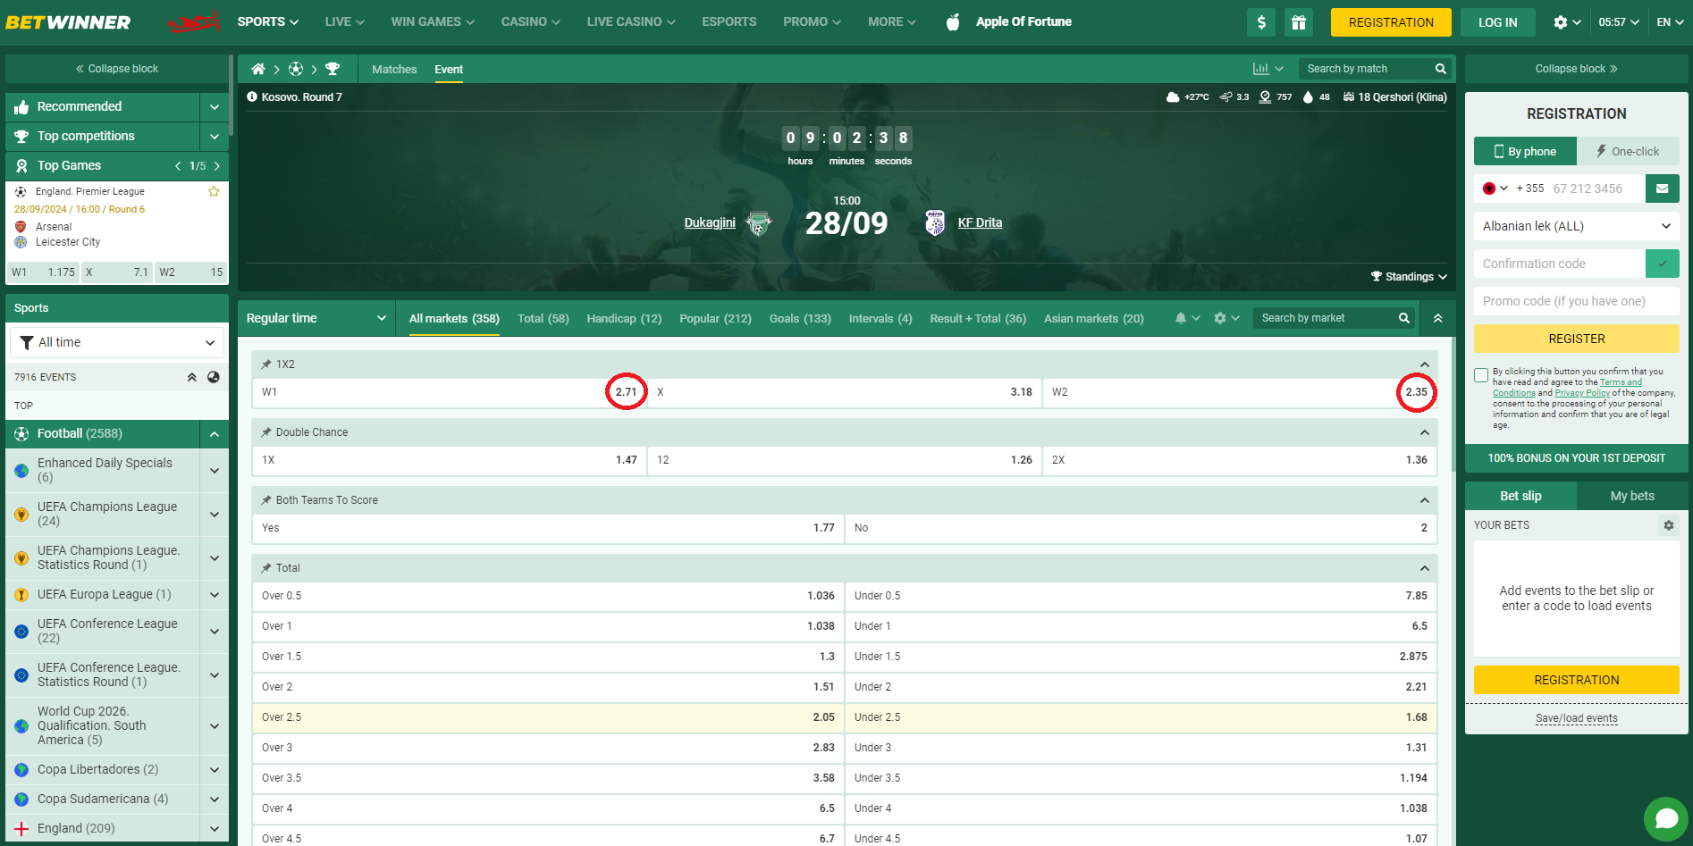Open the gift bonuses icon
Viewport: 1693px width, 846px height.
click(1298, 22)
